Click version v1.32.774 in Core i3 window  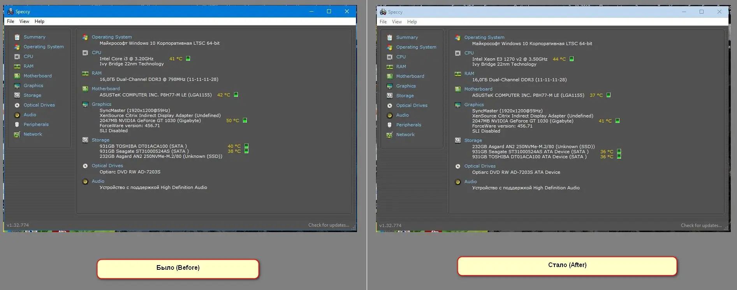[x=18, y=225]
